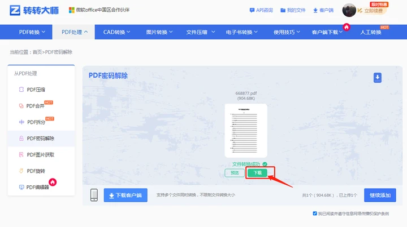Viewport: 407px width, 227px height.
Task: Select PDF密码解除 in the sidebar
Action: pyautogui.click(x=41, y=139)
